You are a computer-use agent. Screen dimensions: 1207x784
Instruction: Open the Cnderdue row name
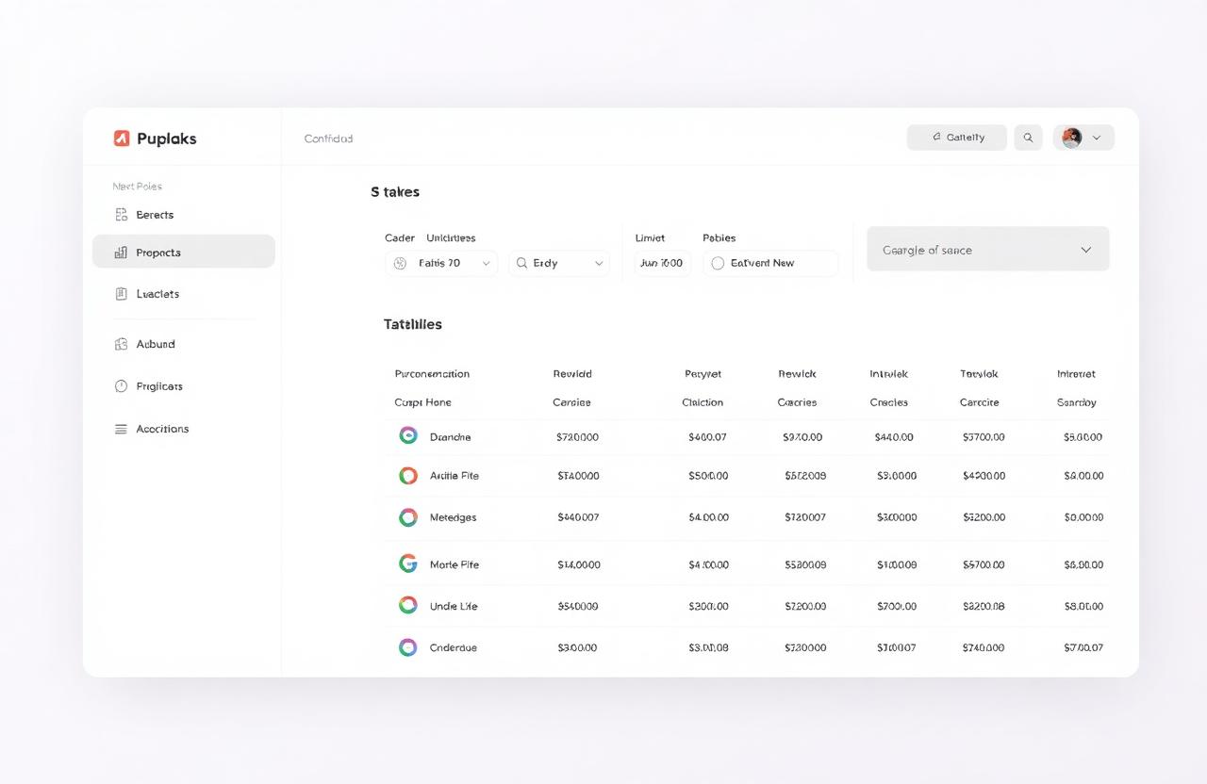pos(453,647)
